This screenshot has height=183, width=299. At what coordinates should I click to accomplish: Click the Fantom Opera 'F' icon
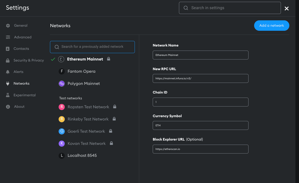tap(61, 71)
